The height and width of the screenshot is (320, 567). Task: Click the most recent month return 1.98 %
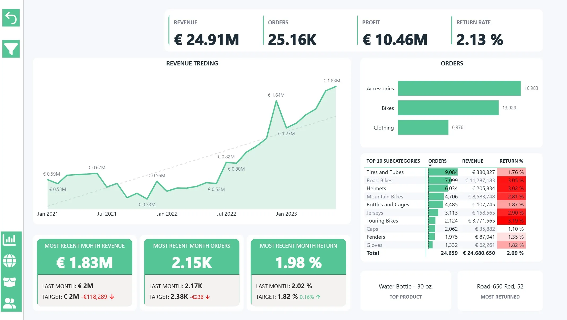(x=298, y=263)
